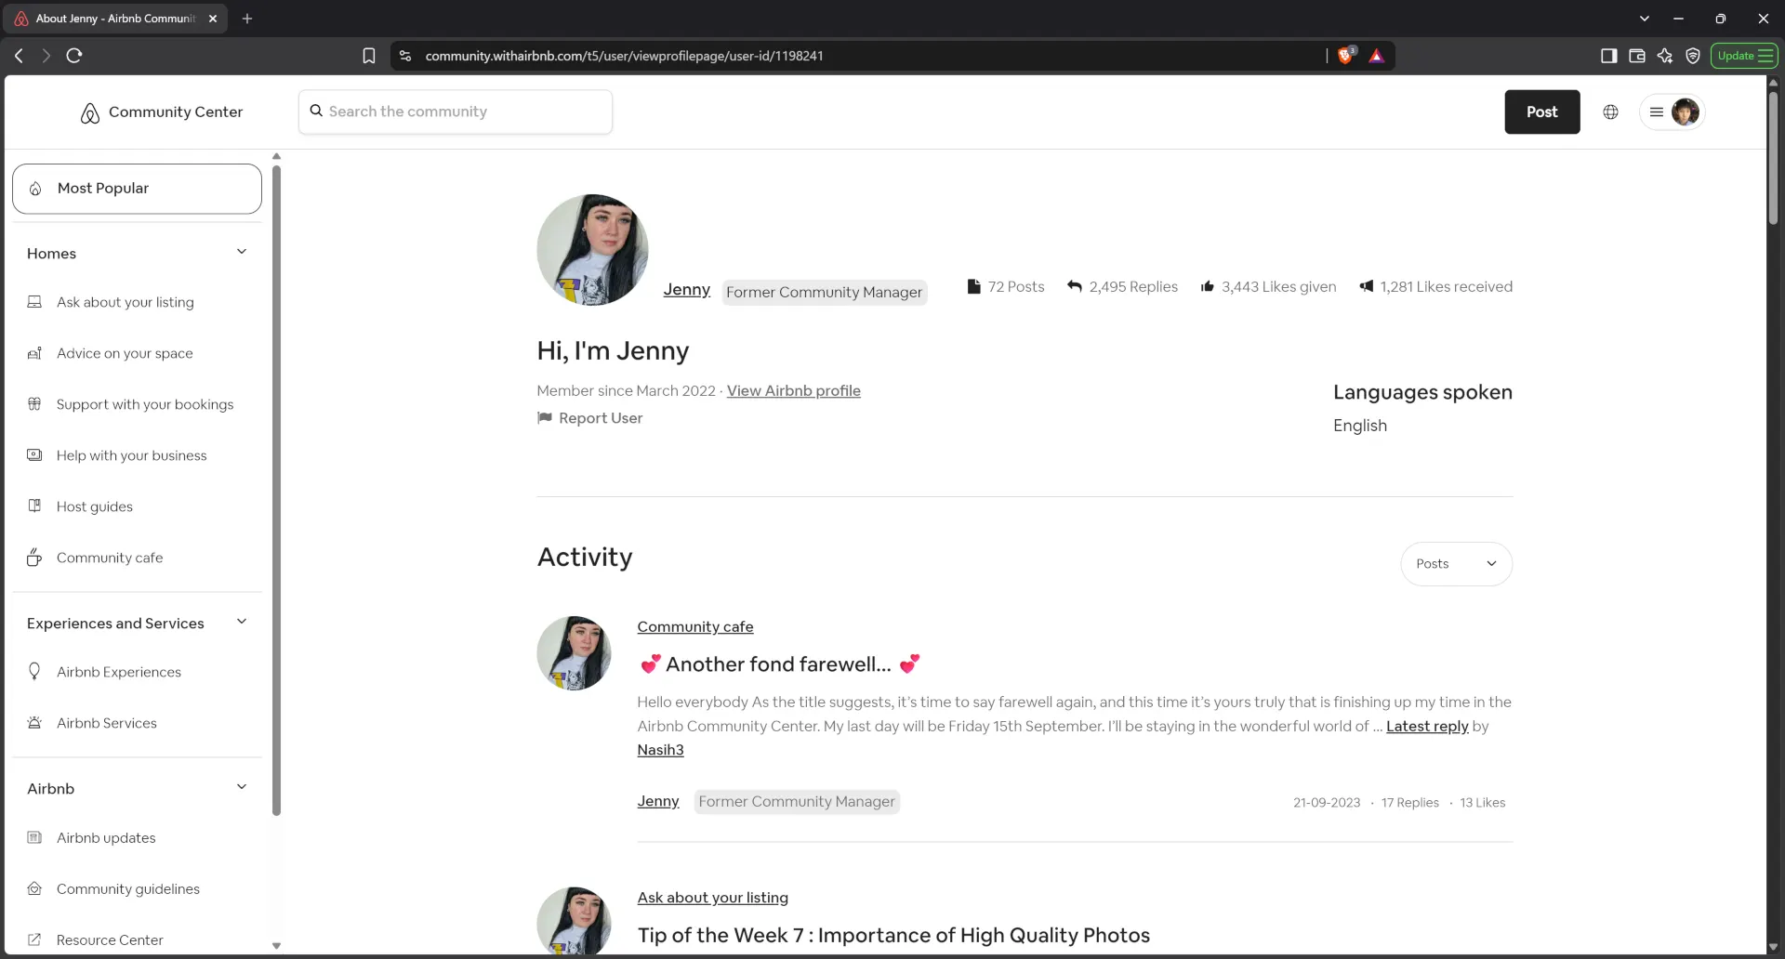1785x959 pixels.
Task: Open the Posts activity filter dropdown
Action: click(x=1456, y=564)
